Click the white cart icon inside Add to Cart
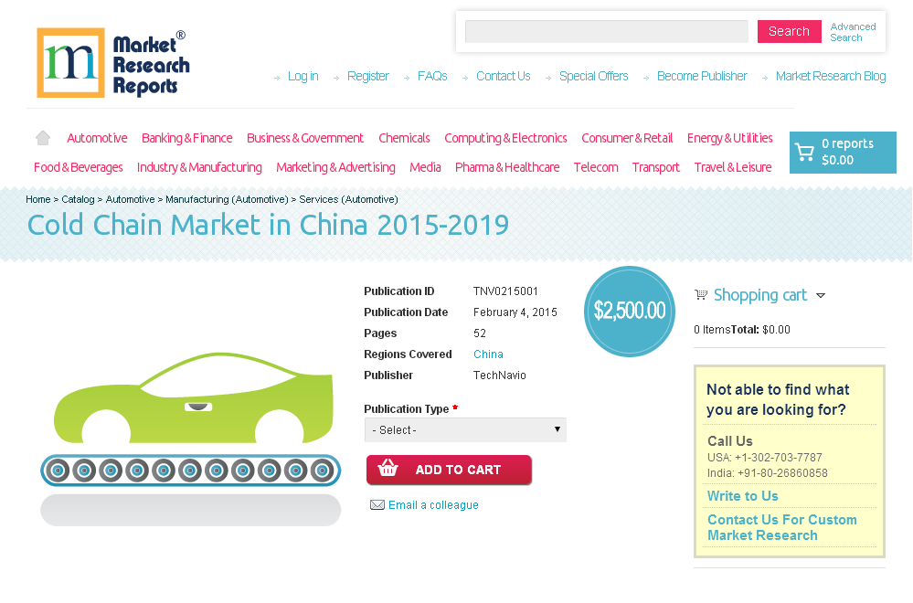913x603 pixels. tap(388, 469)
